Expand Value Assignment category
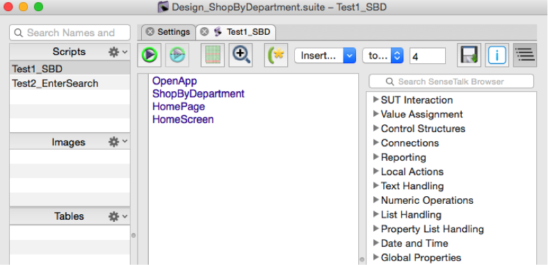The image size is (548, 265). point(376,114)
